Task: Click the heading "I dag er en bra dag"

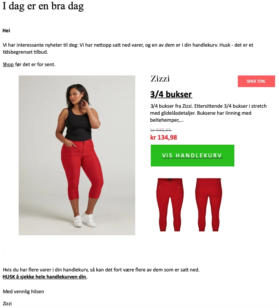Action: [43, 6]
